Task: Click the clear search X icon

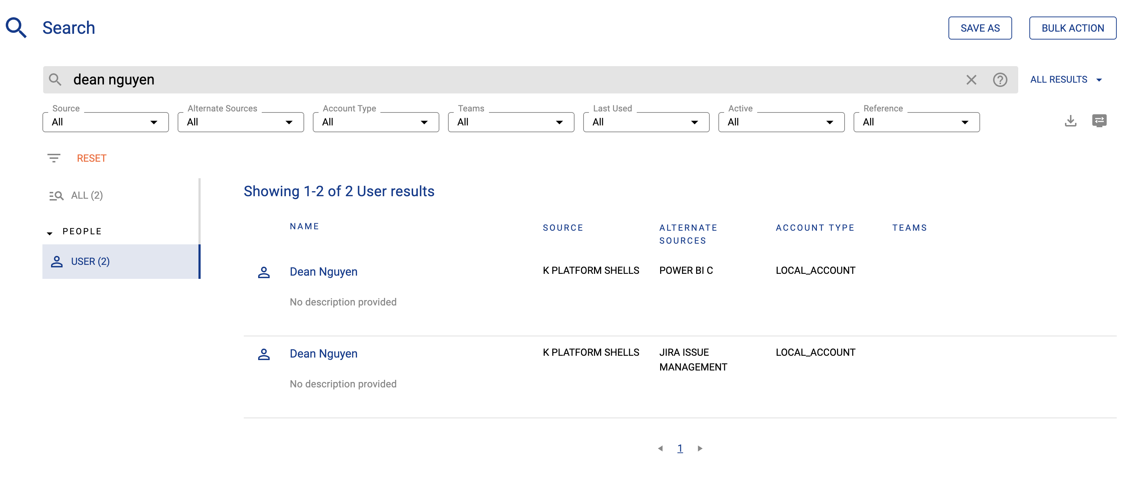Action: 971,80
